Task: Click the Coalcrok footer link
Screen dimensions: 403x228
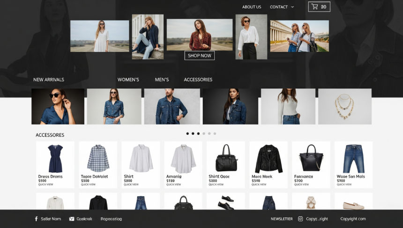Action: [x=84, y=219]
